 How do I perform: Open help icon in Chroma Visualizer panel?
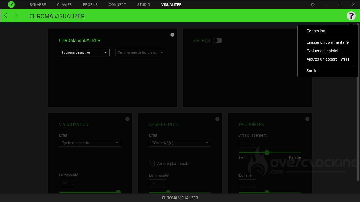172,35
